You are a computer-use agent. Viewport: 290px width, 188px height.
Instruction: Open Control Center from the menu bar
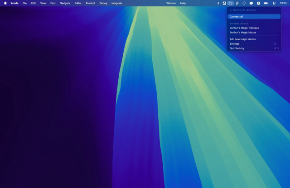coord(274,3)
